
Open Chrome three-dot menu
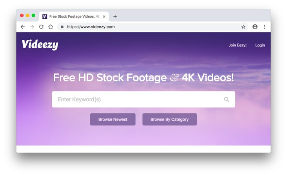pos(265,27)
